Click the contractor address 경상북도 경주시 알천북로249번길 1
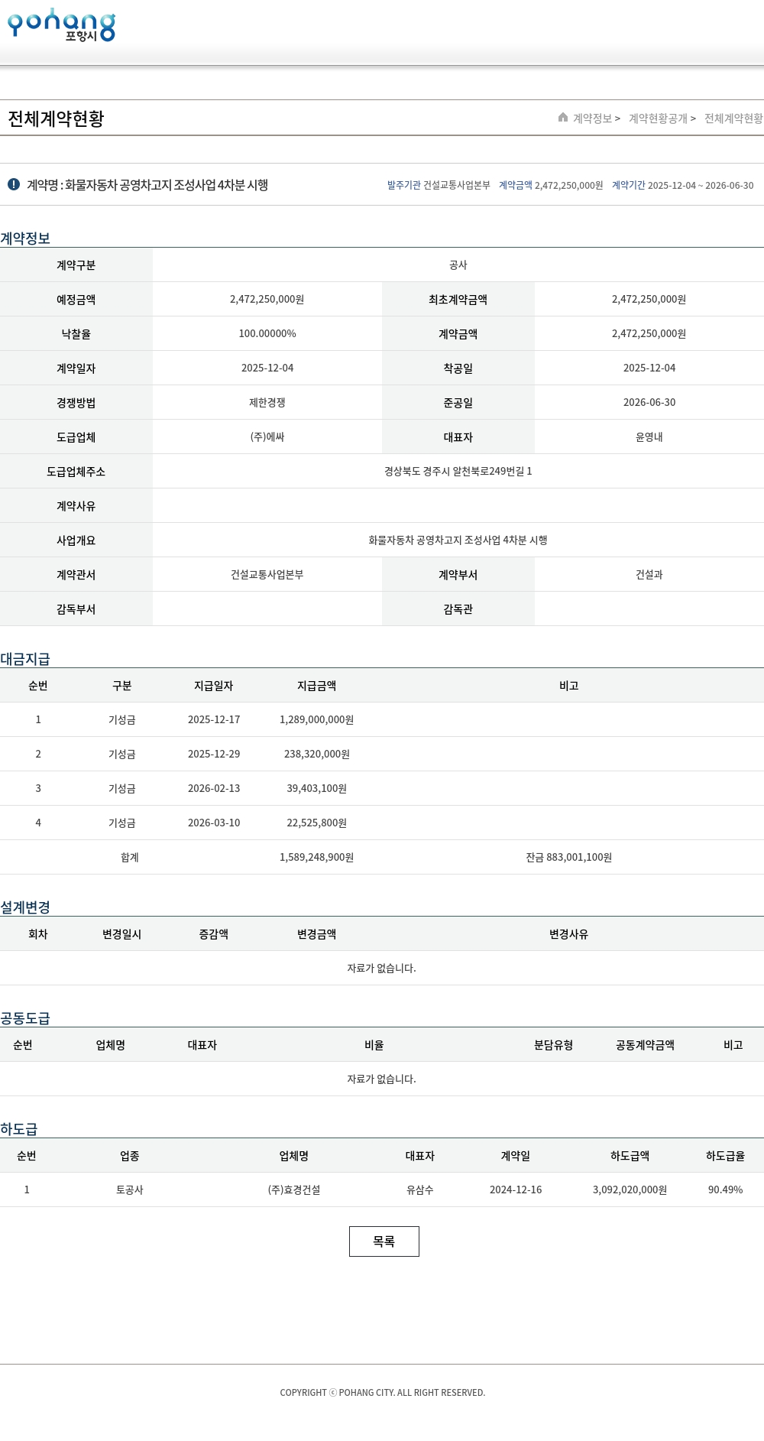This screenshot has width=764, height=1441. click(458, 472)
